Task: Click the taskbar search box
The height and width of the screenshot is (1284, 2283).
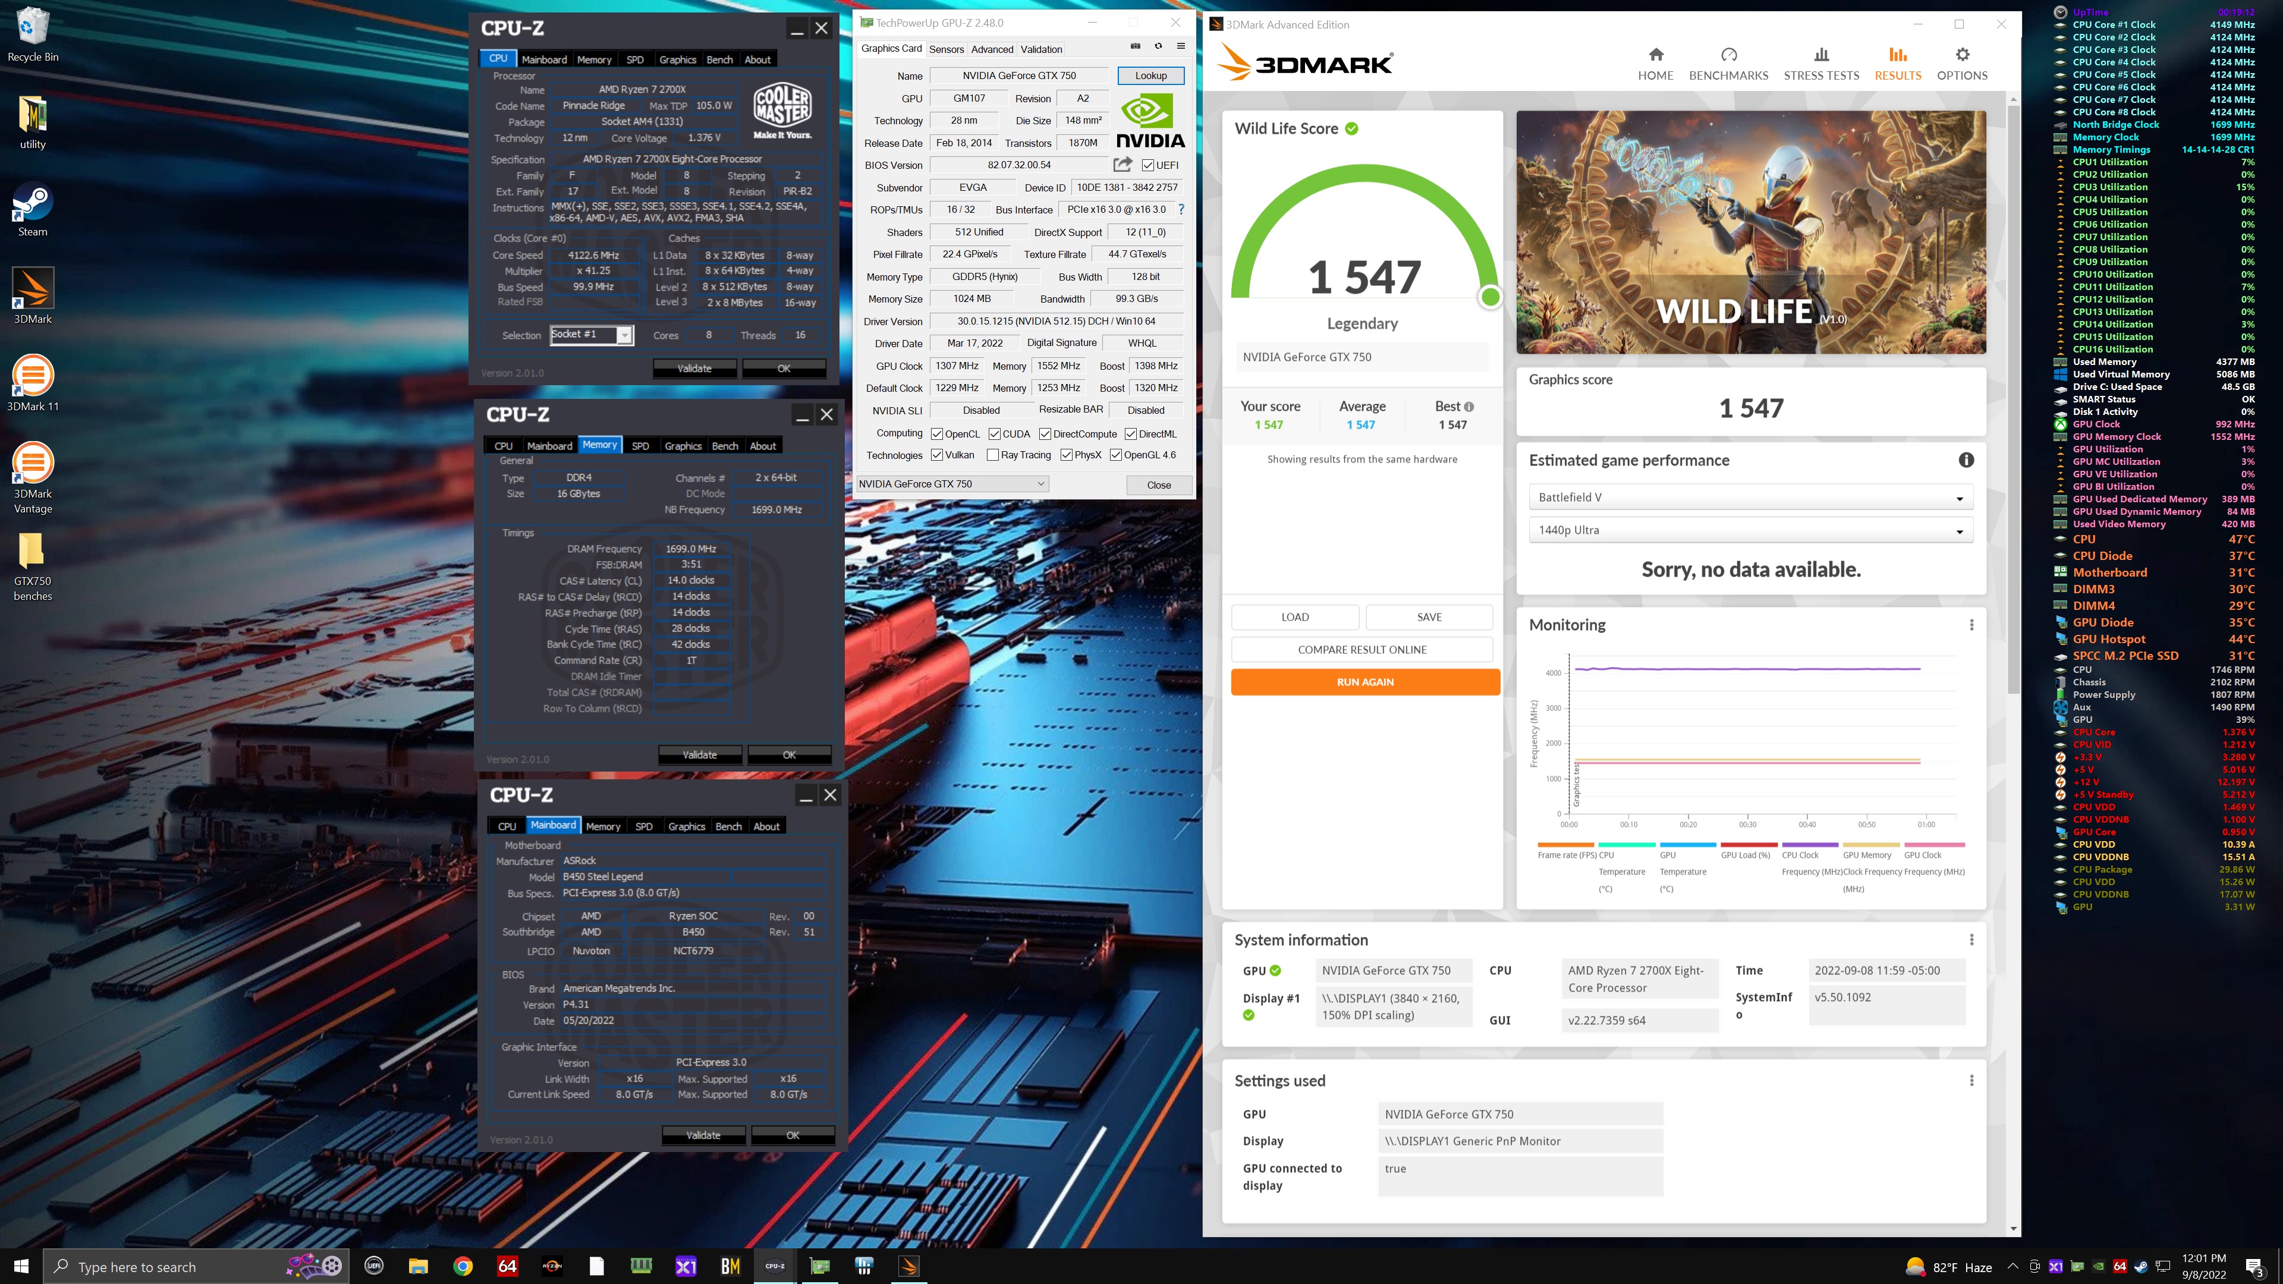Action: click(x=197, y=1266)
